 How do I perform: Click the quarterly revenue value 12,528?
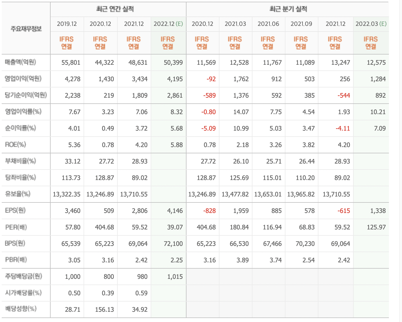[239, 62]
